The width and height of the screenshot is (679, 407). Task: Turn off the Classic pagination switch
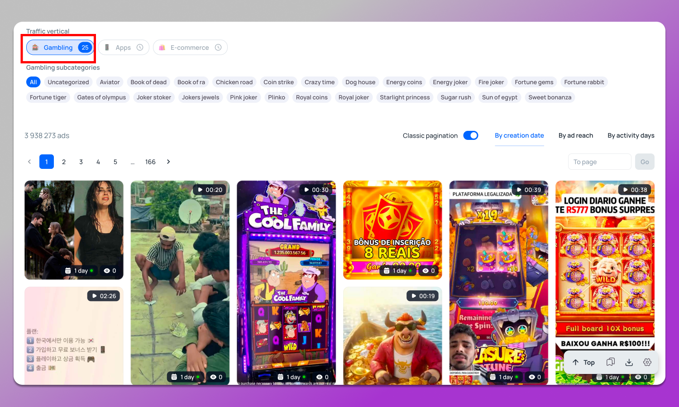(x=471, y=135)
